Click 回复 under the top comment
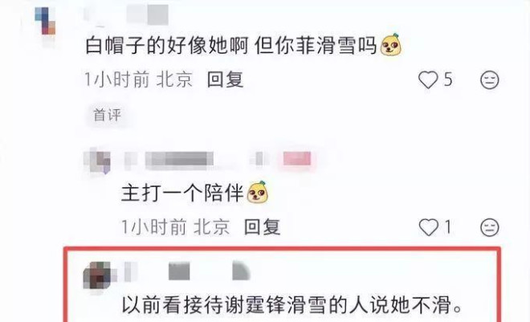Viewport: 530px width, 322px height. tap(225, 80)
